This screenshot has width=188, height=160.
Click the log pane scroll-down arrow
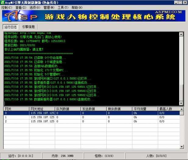click(x=181, y=103)
